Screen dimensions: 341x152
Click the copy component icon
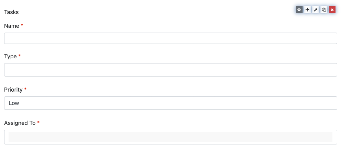[324, 10]
